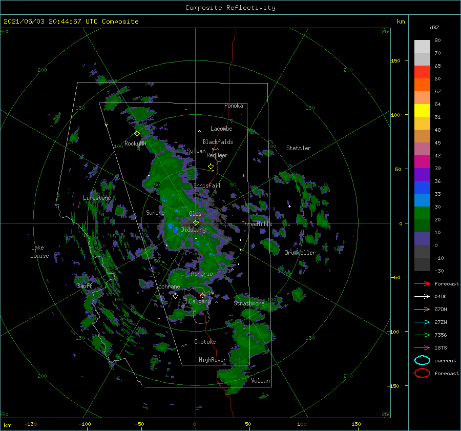461x431 pixels.
Task: Click the red forecast arrow in legend
Action: (422, 283)
